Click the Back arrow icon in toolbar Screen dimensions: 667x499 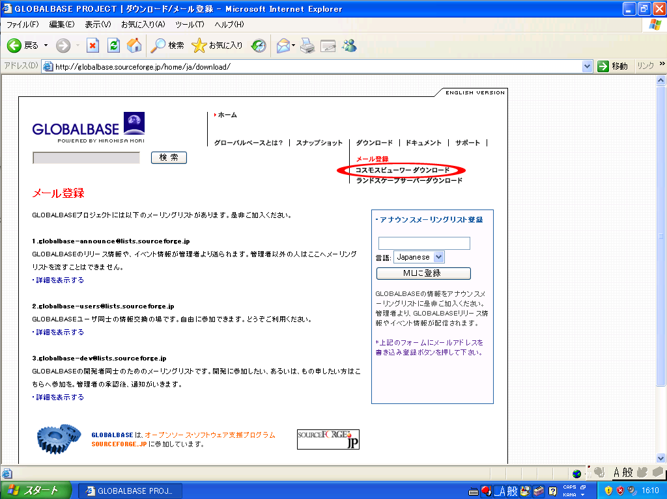tap(14, 46)
